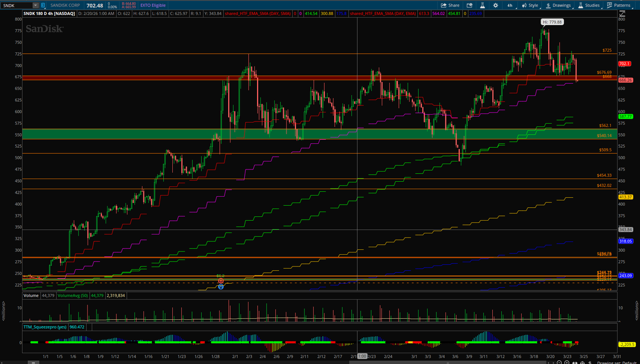Viewport: 640px width, 364px height.
Task: Click the share arrow icon
Action: pyautogui.click(x=443, y=5)
